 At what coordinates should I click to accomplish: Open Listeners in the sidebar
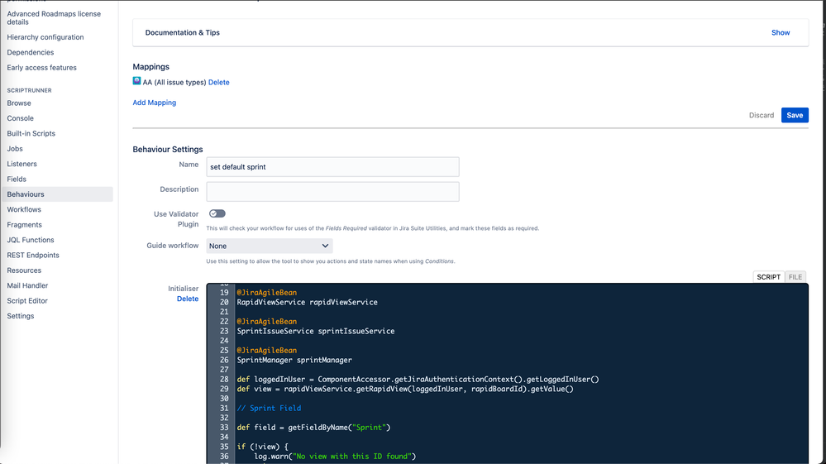(22, 164)
